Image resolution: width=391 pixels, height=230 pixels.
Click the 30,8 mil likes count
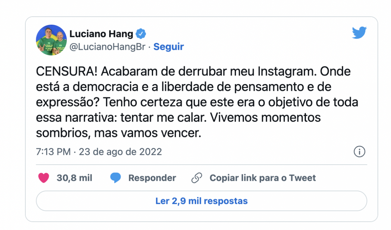(74, 178)
